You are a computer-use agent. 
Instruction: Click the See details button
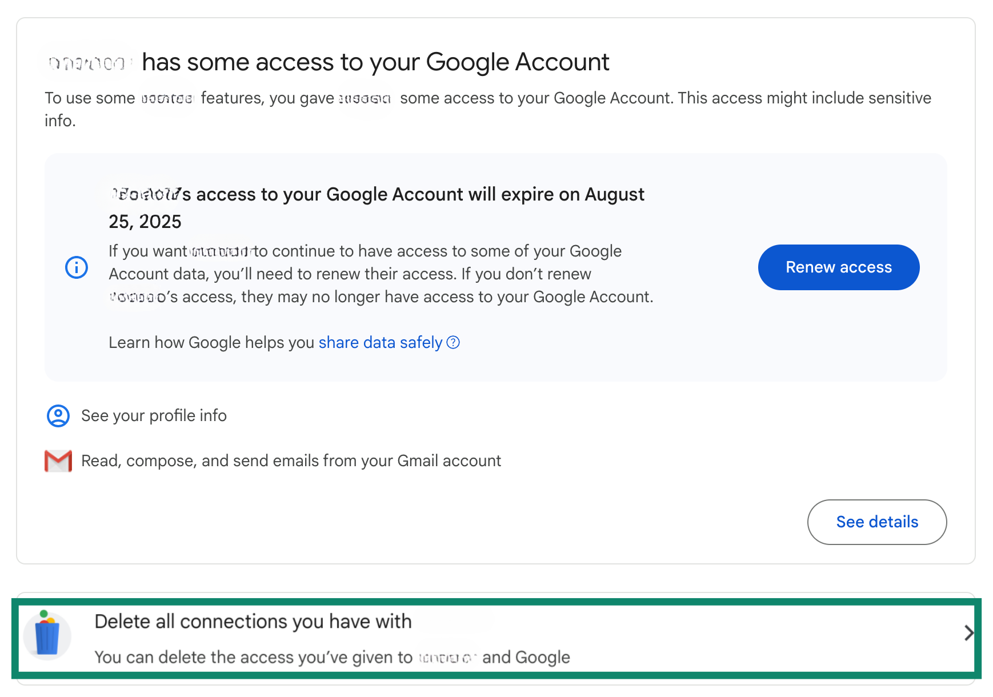coord(876,522)
